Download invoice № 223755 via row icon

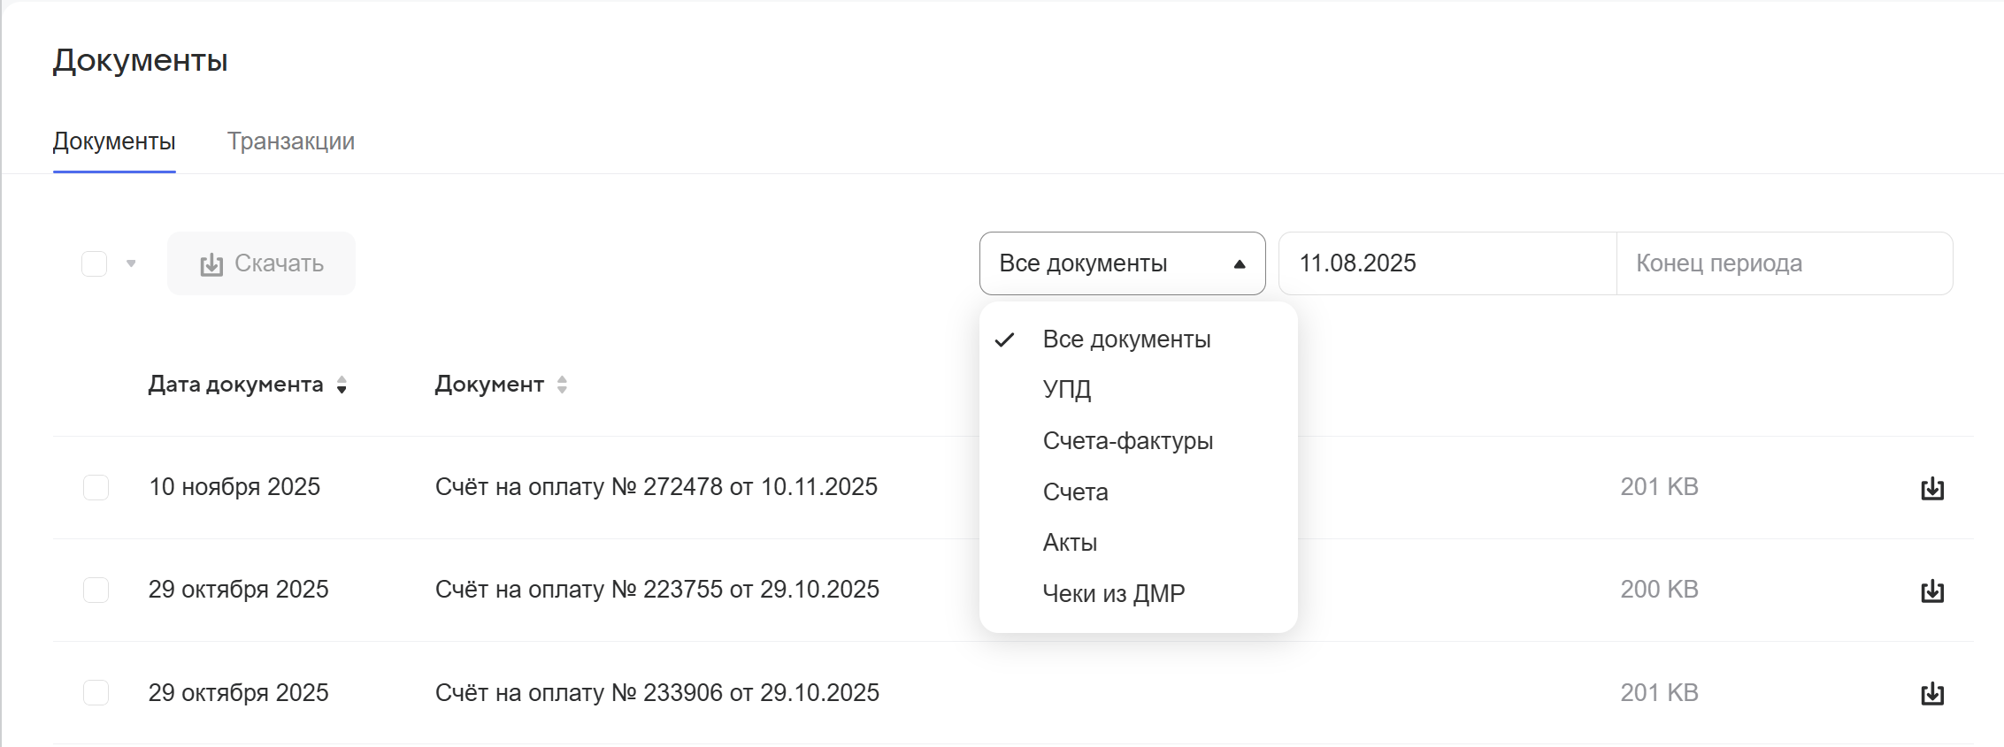(1931, 591)
